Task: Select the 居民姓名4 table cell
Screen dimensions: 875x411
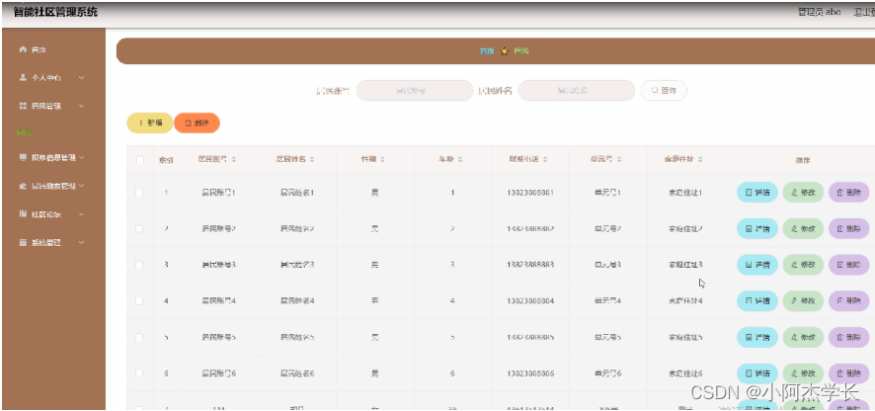Action: [x=297, y=301]
